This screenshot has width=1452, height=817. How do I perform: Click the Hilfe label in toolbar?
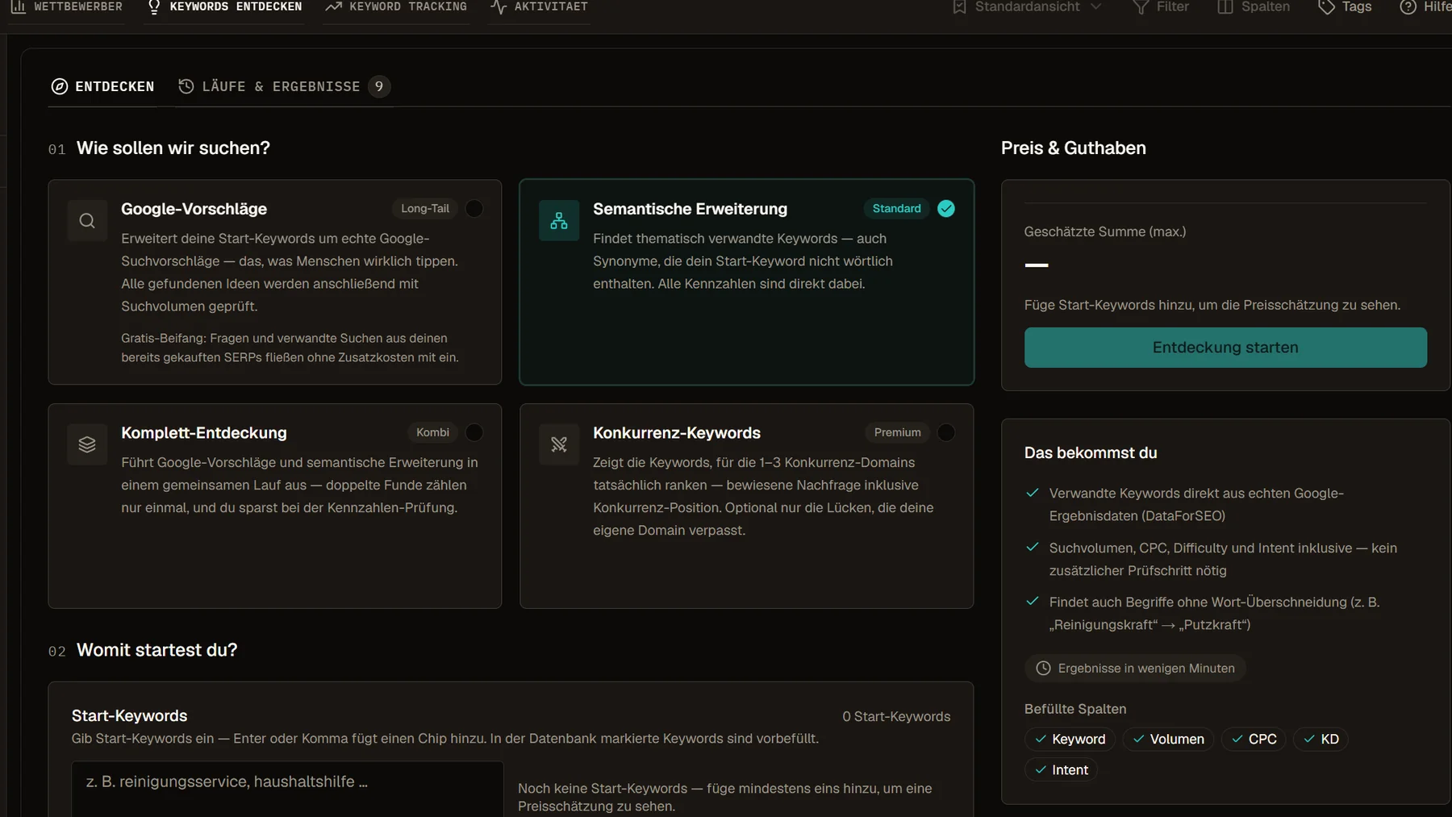1437,6
